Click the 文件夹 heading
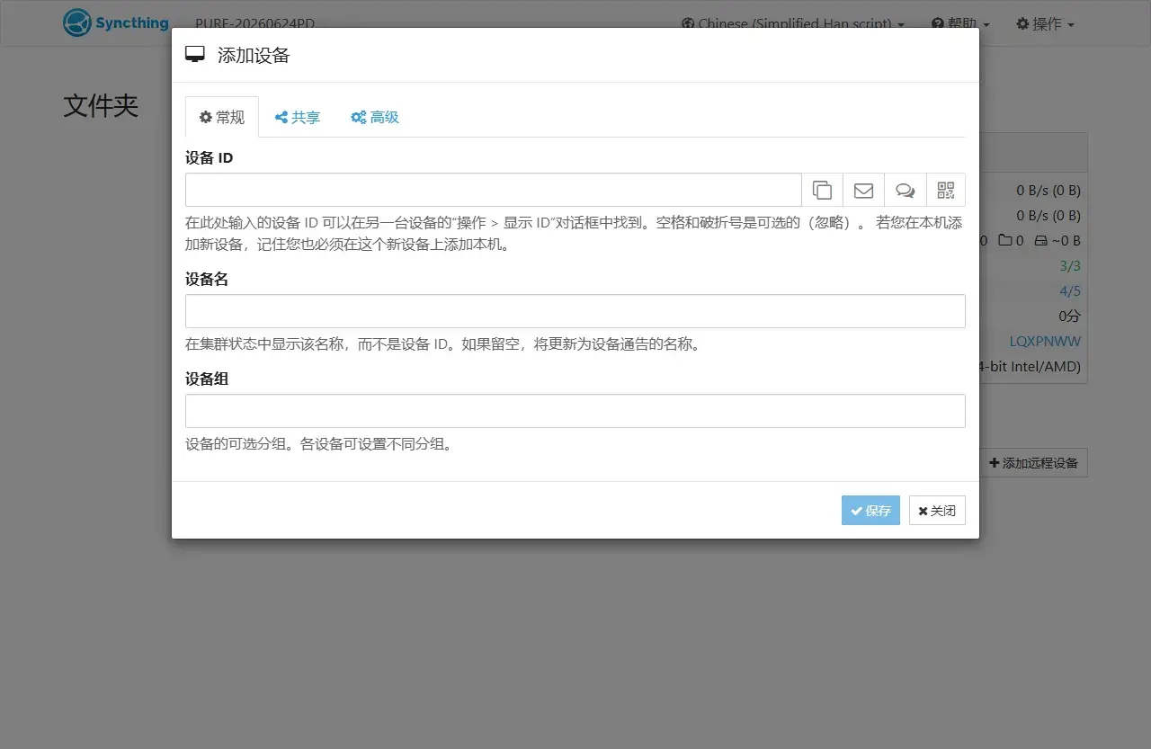The image size is (1151, 749). [x=101, y=105]
